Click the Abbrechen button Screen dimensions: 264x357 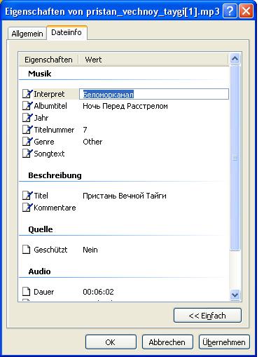(167, 342)
